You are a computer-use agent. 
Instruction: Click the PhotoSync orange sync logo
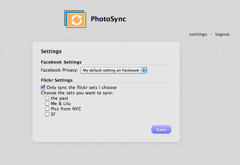coord(76,19)
